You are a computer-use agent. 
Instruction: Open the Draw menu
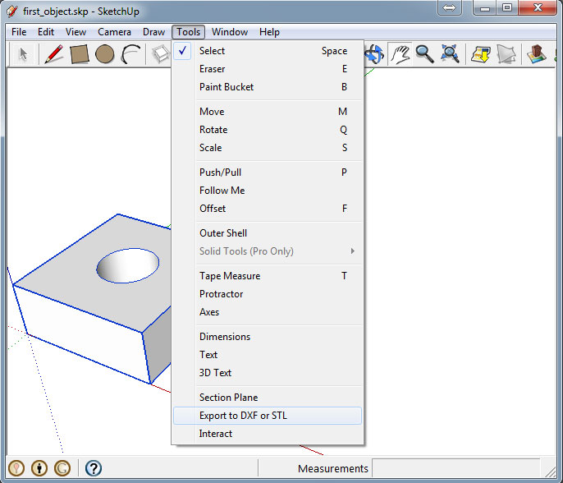(x=153, y=32)
